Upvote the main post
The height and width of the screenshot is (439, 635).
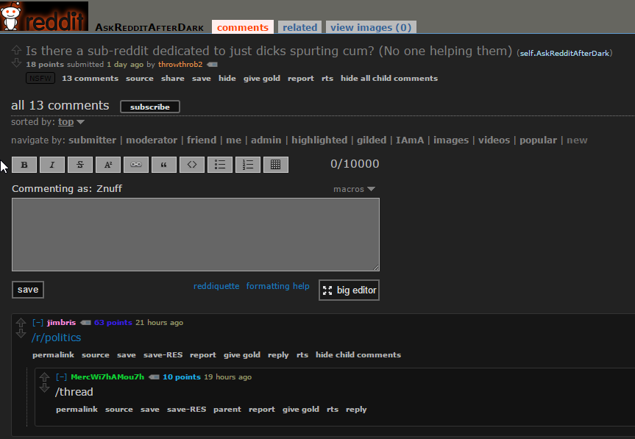coord(16,50)
